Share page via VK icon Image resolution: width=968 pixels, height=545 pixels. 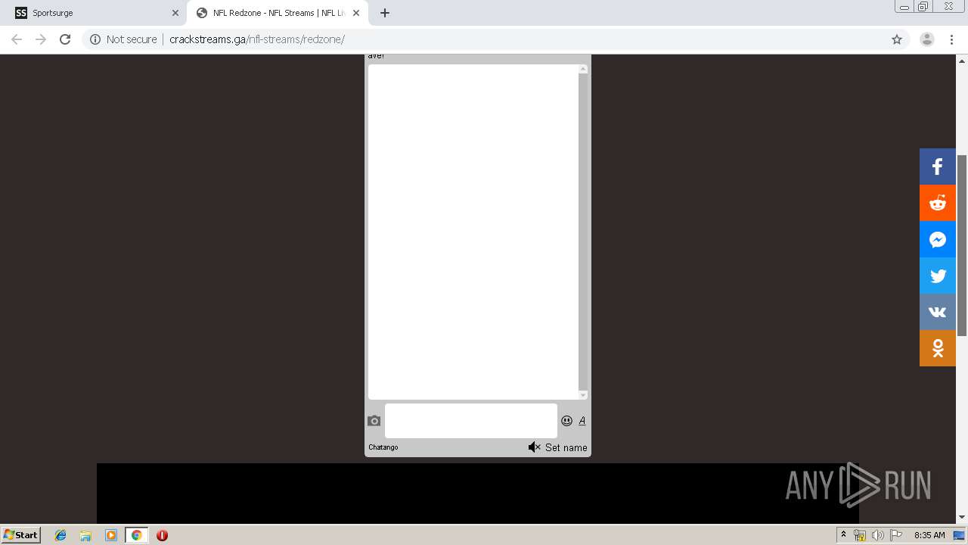point(938,312)
